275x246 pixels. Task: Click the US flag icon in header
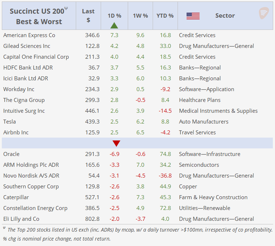point(193,16)
